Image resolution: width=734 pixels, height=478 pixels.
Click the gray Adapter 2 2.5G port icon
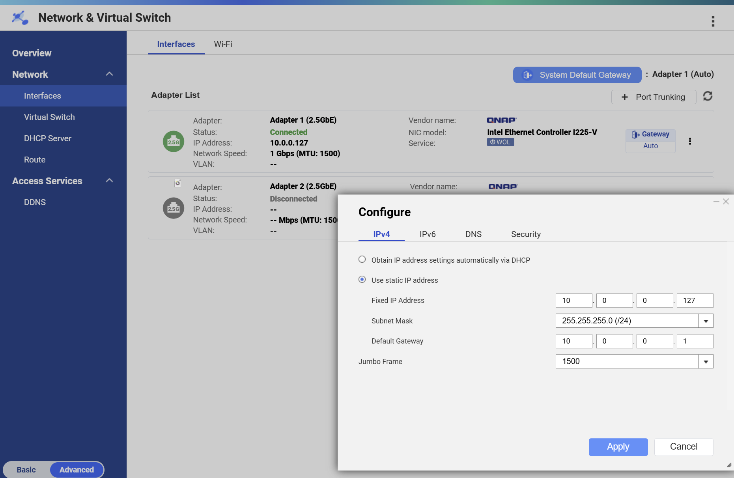[174, 208]
